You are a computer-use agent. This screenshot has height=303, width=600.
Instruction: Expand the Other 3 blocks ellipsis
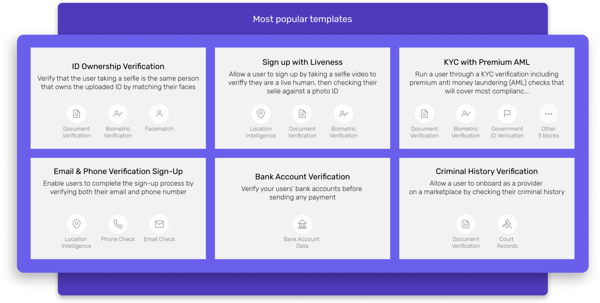click(x=548, y=114)
